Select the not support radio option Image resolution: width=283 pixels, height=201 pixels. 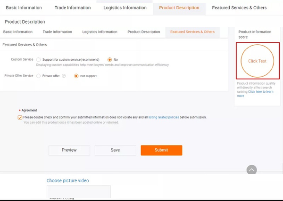click(x=76, y=76)
